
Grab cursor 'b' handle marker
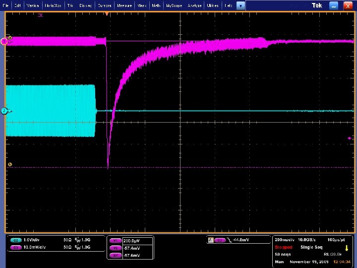[x=10, y=164]
